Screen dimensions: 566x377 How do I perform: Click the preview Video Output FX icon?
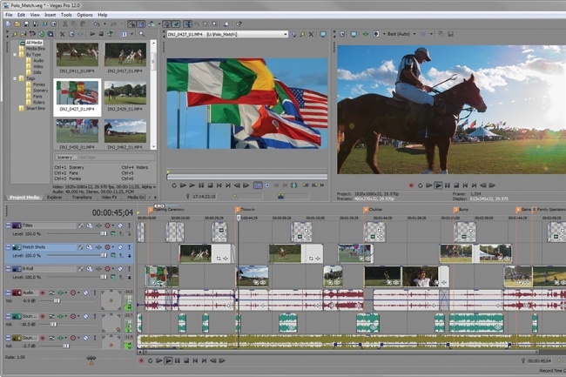coord(366,34)
